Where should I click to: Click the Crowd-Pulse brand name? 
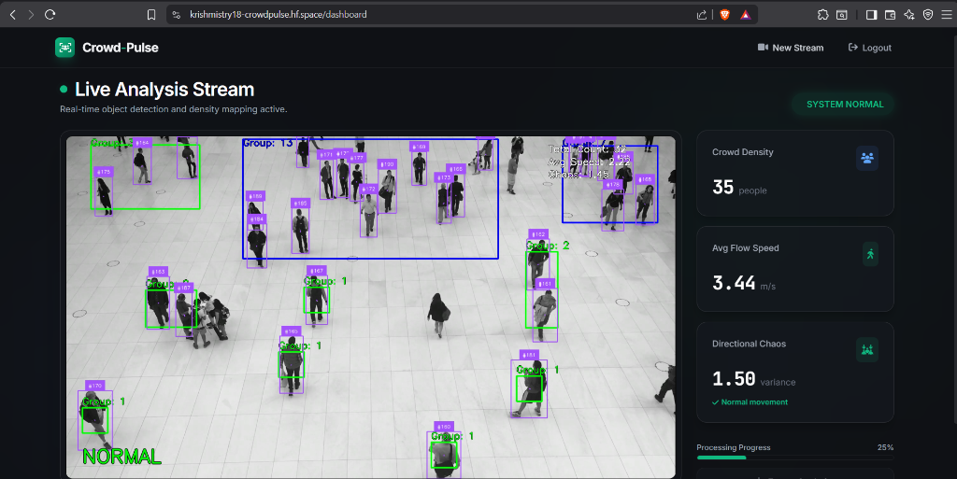(121, 48)
